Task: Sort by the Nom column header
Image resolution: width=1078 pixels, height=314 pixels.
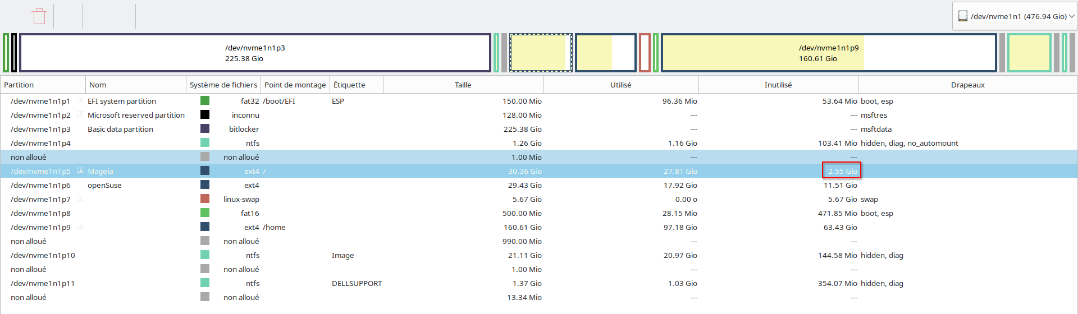Action: (135, 85)
